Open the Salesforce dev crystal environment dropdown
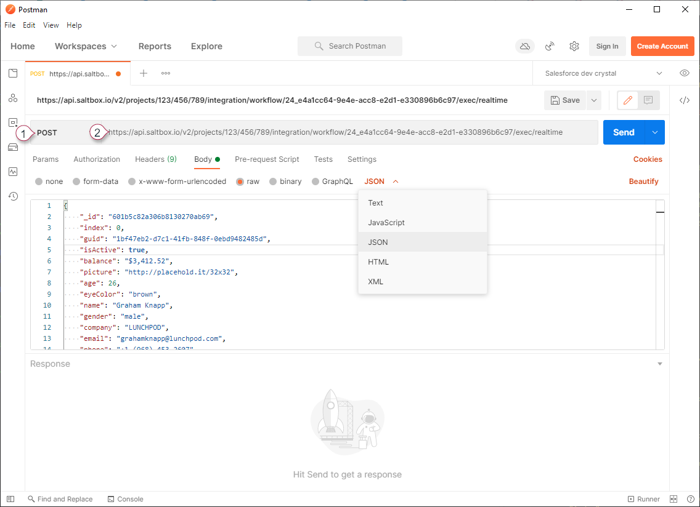The image size is (700, 507). [604, 73]
